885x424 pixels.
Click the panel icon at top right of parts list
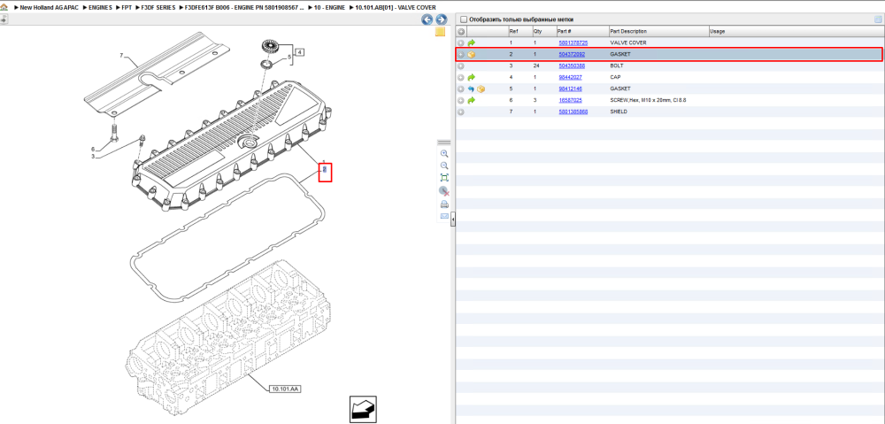[878, 19]
